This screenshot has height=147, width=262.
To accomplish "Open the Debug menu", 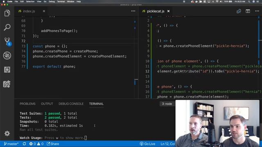I will [52, 2].
